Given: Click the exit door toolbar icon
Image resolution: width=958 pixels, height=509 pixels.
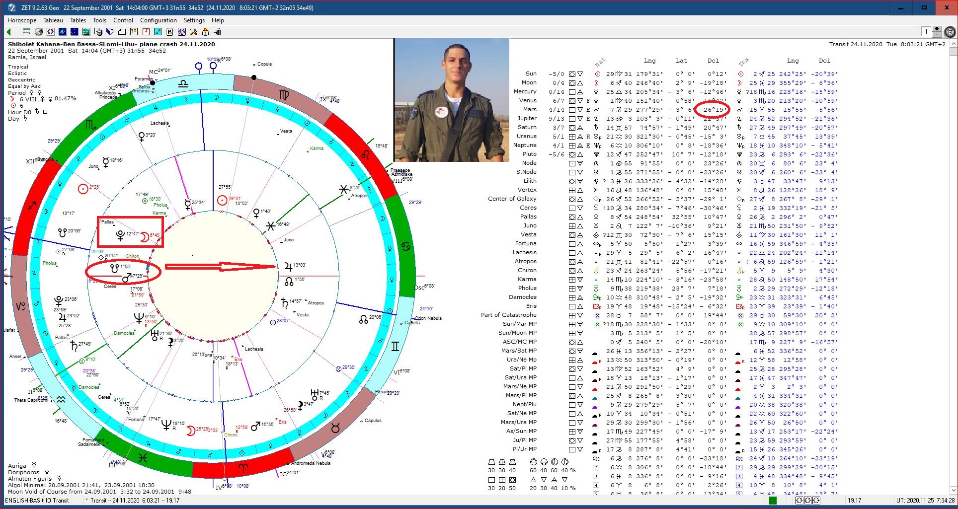Looking at the screenshot, I should [x=218, y=32].
